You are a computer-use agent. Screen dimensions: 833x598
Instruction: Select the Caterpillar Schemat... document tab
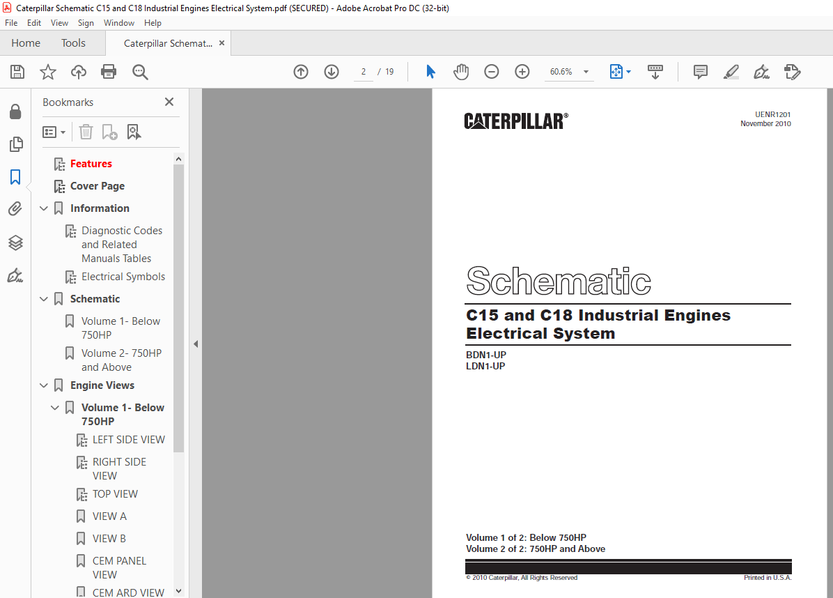[168, 44]
